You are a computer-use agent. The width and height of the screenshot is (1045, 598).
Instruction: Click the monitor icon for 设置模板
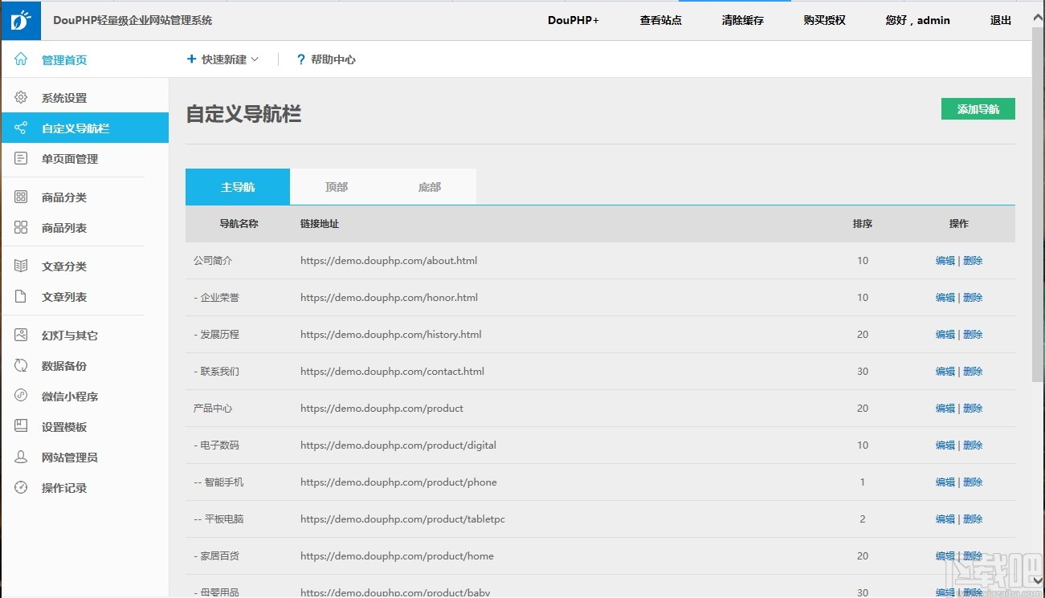21,427
